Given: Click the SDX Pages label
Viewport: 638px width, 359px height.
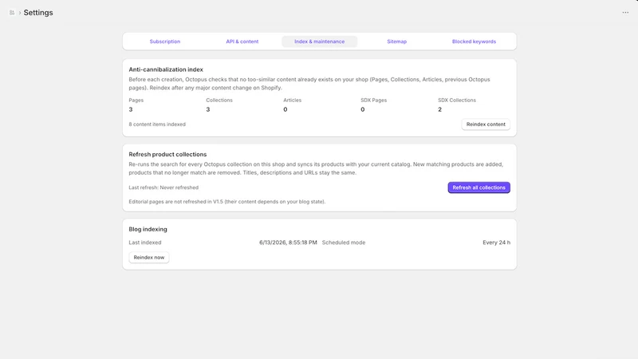Looking at the screenshot, I should click(373, 101).
